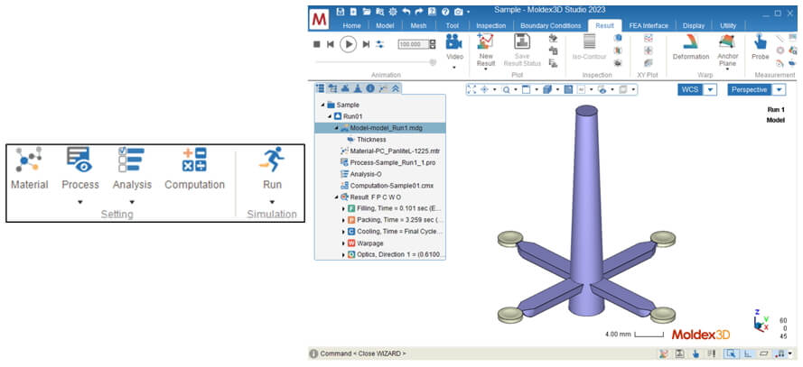Click the Material setting icon in the cropped ribbon

29,160
